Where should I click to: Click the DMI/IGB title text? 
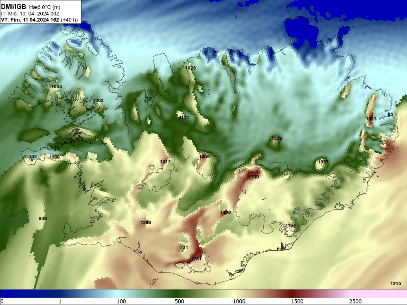click(13, 7)
